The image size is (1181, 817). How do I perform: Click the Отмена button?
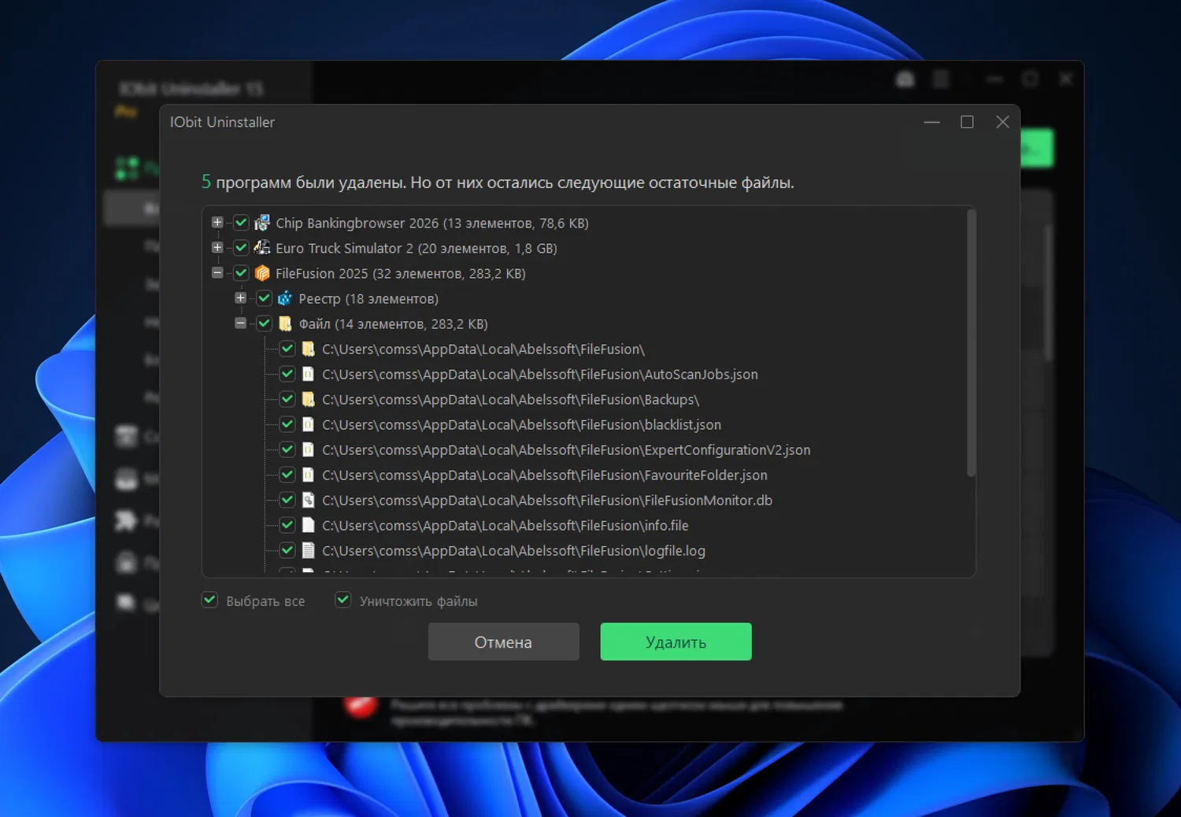pyautogui.click(x=504, y=642)
